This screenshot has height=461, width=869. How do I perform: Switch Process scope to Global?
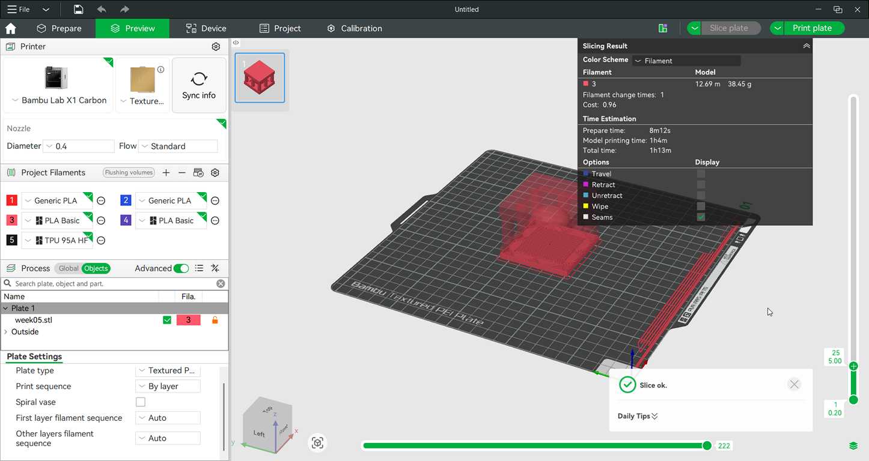coord(69,268)
